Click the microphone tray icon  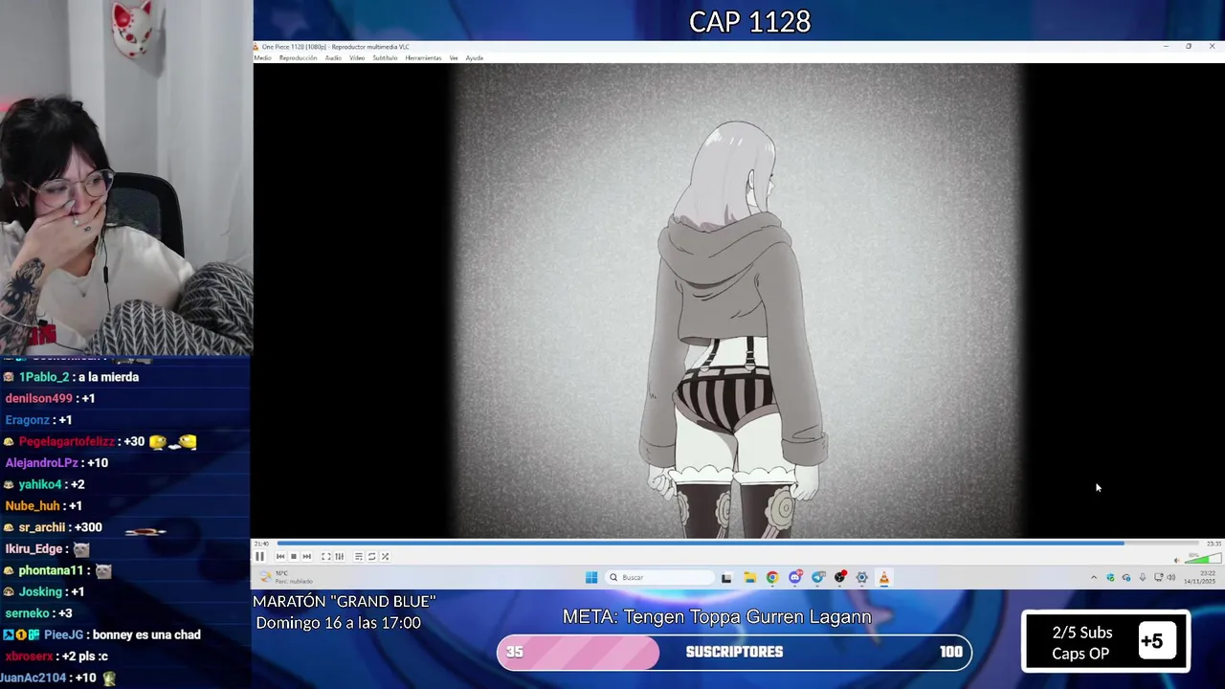(1143, 577)
